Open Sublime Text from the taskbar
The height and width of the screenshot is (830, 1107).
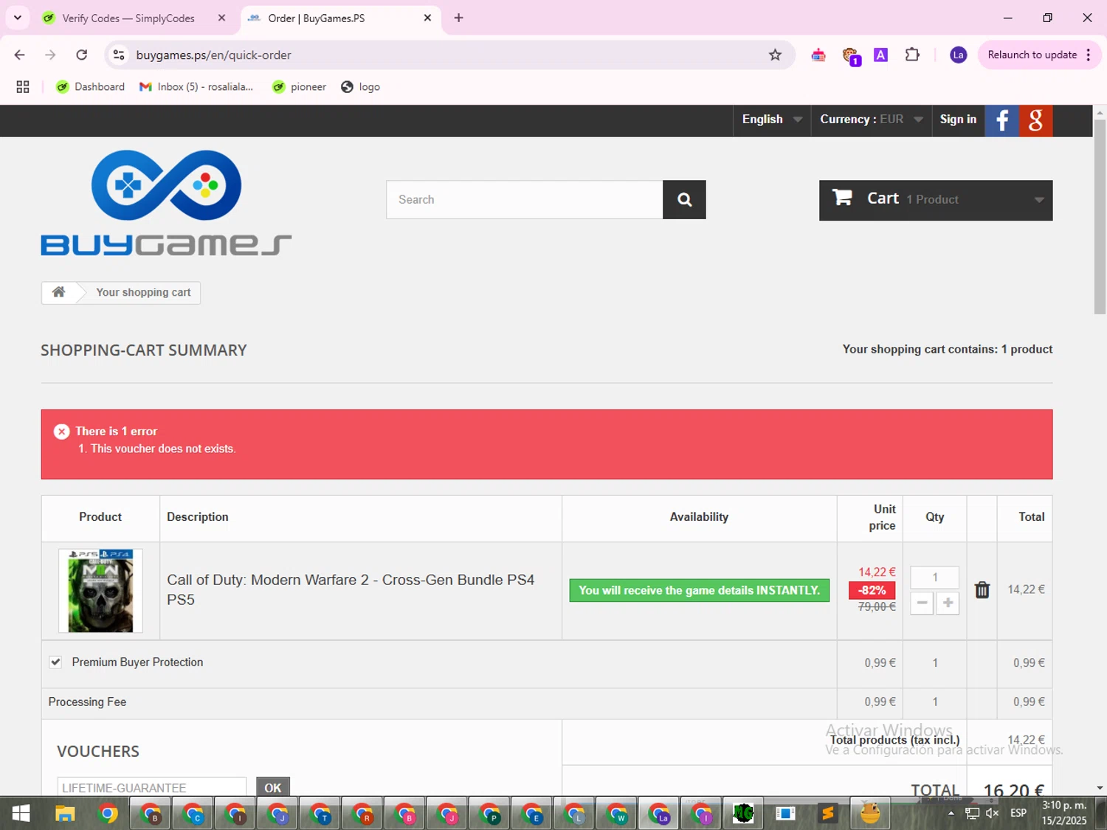point(828,814)
